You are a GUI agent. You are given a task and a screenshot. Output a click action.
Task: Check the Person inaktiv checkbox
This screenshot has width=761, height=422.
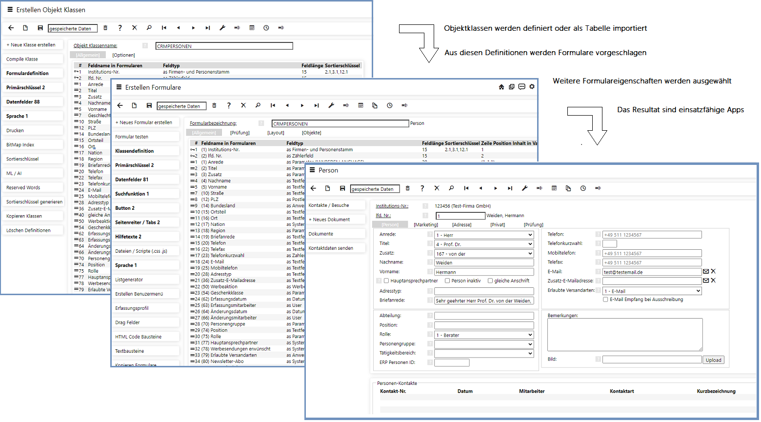pos(447,281)
